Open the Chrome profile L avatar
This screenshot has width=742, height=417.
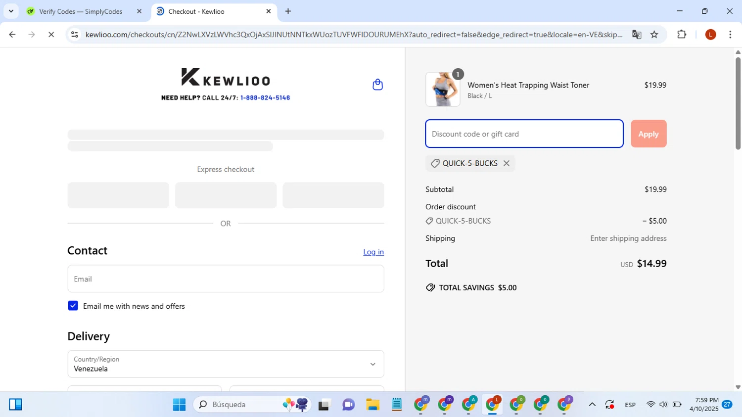(710, 35)
